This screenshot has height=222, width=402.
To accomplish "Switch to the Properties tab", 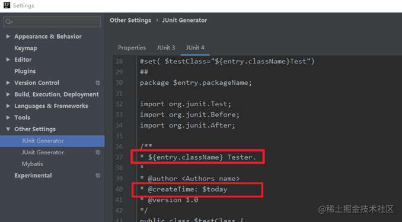I will click(x=132, y=47).
